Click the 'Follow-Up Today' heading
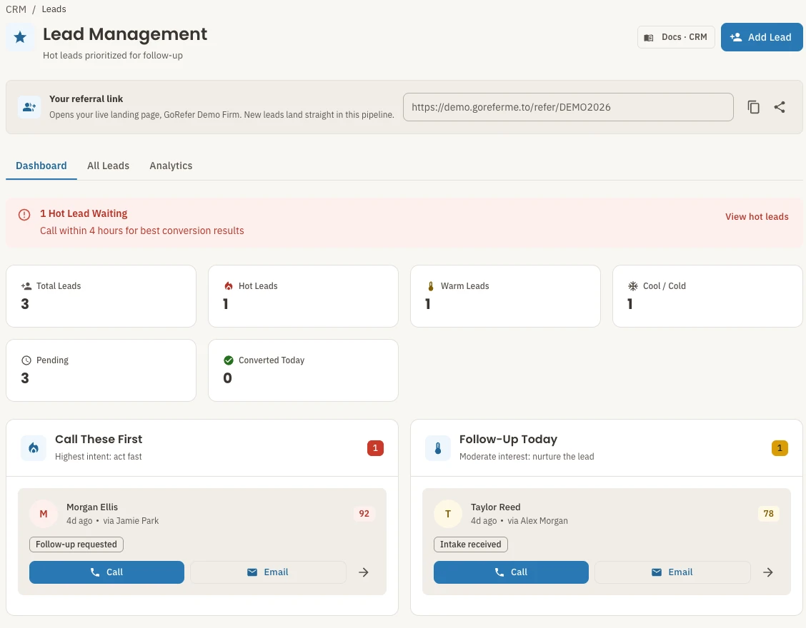This screenshot has width=806, height=628. click(x=508, y=439)
